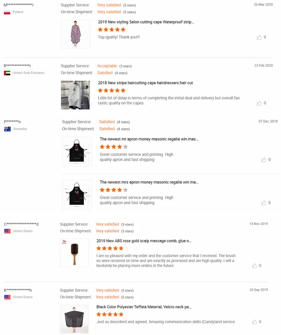Like the mr apron review
281x335 pixels.
click(264, 160)
